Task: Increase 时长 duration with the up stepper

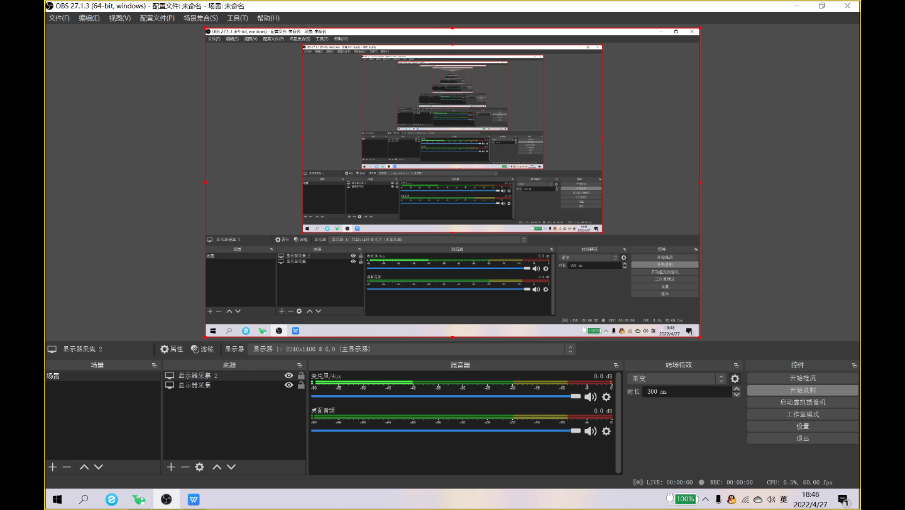Action: (737, 389)
